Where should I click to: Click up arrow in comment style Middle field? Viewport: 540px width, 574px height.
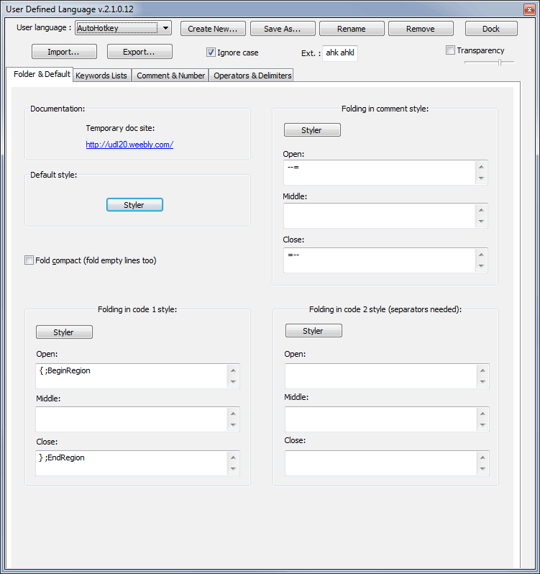click(x=481, y=210)
